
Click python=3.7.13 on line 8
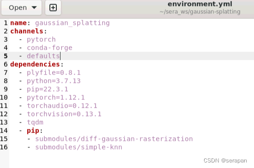click(54, 81)
